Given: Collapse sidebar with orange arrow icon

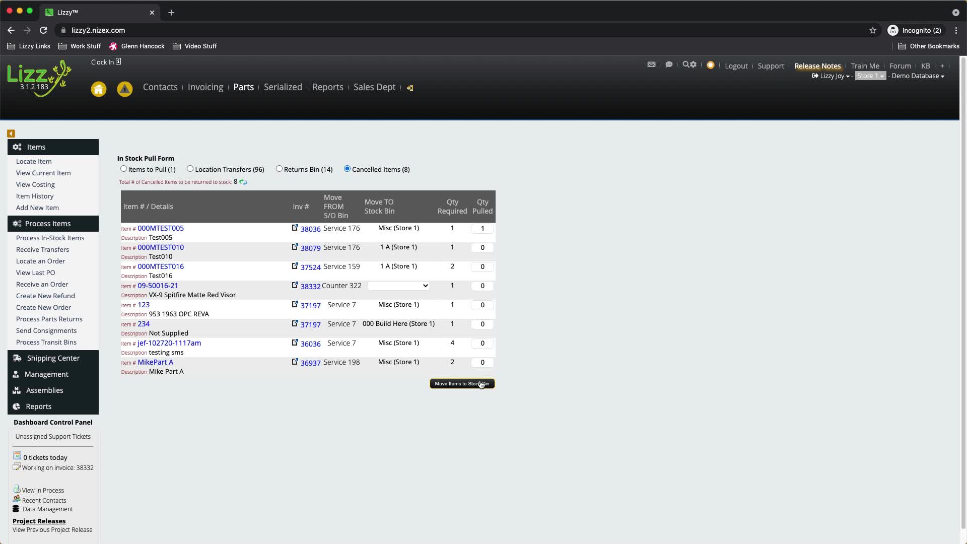Looking at the screenshot, I should click(11, 133).
